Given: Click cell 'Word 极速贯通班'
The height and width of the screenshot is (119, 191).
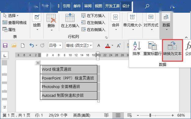Looking at the screenshot, I should pos(69,70).
